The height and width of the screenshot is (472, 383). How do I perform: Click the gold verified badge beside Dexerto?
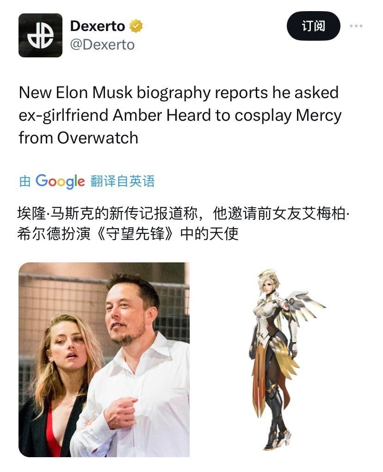pos(136,26)
